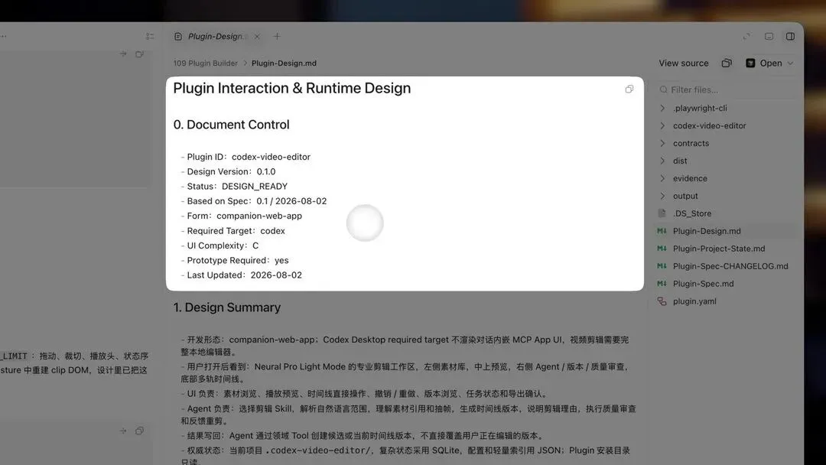Click the markdown icon next to Plugin-Spec.md

point(662,283)
